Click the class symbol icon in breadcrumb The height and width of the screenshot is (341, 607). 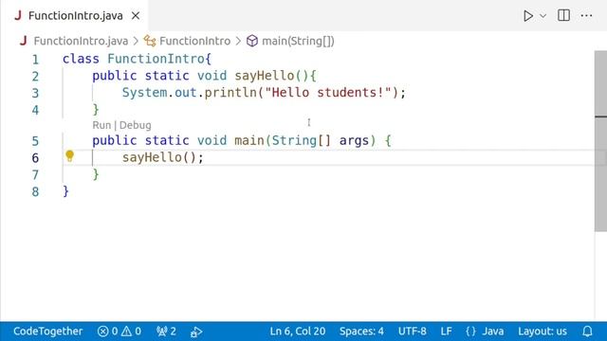[150, 41]
